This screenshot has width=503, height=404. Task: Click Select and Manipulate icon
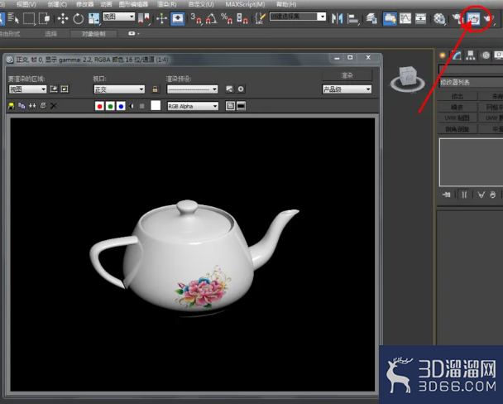[161, 18]
